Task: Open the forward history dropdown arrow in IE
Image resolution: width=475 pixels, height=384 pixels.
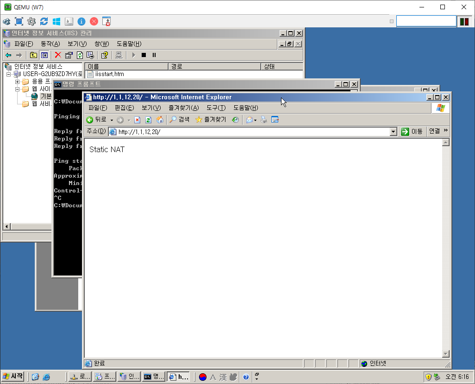Action: [x=129, y=120]
